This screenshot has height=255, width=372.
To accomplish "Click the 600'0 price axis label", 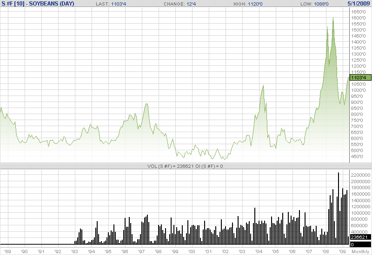I will [357, 138].
